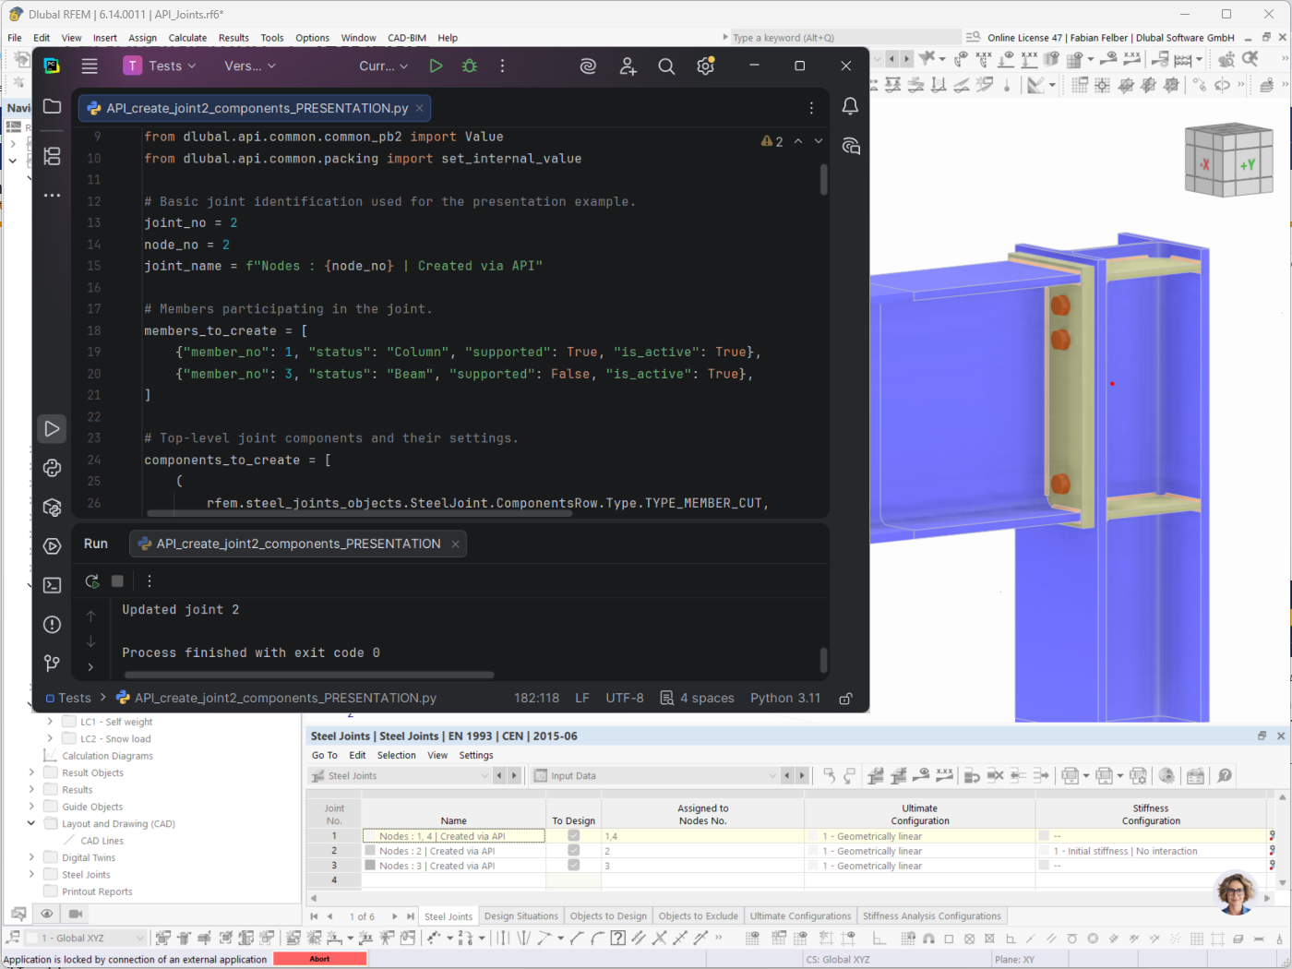This screenshot has height=969, width=1292.
Task: Click the PyCharm editor horizontal scrollbar
Action: 360,513
